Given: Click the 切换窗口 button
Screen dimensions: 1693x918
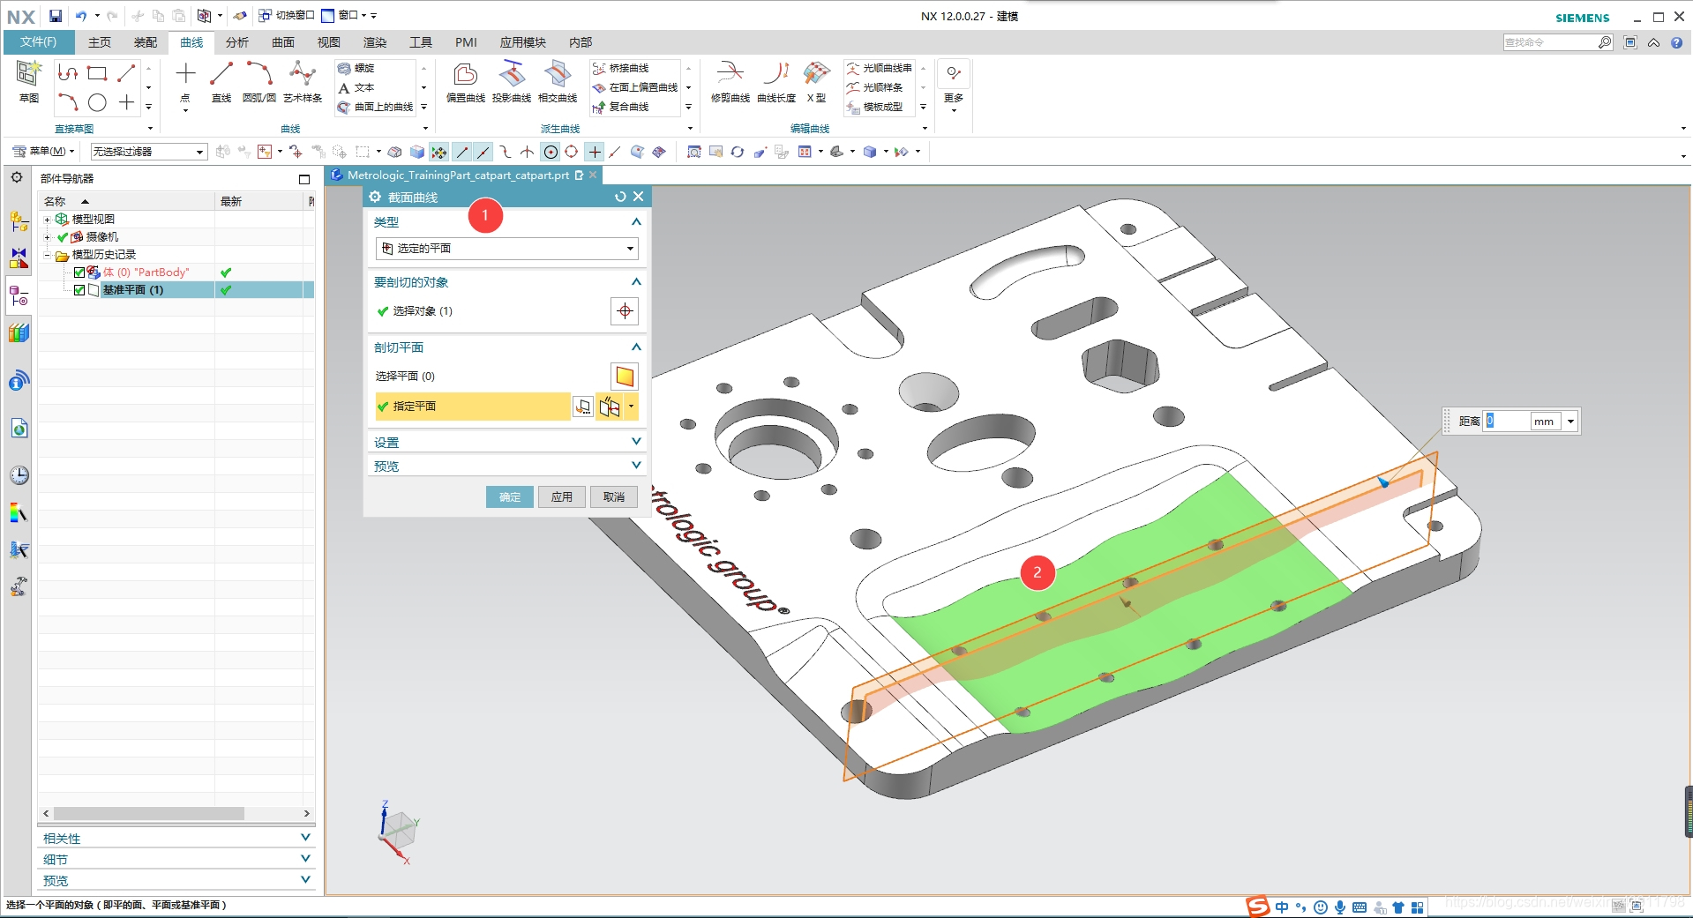Looking at the screenshot, I should [x=287, y=15].
